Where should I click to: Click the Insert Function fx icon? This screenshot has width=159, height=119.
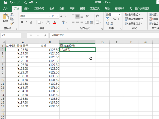coord(45,35)
